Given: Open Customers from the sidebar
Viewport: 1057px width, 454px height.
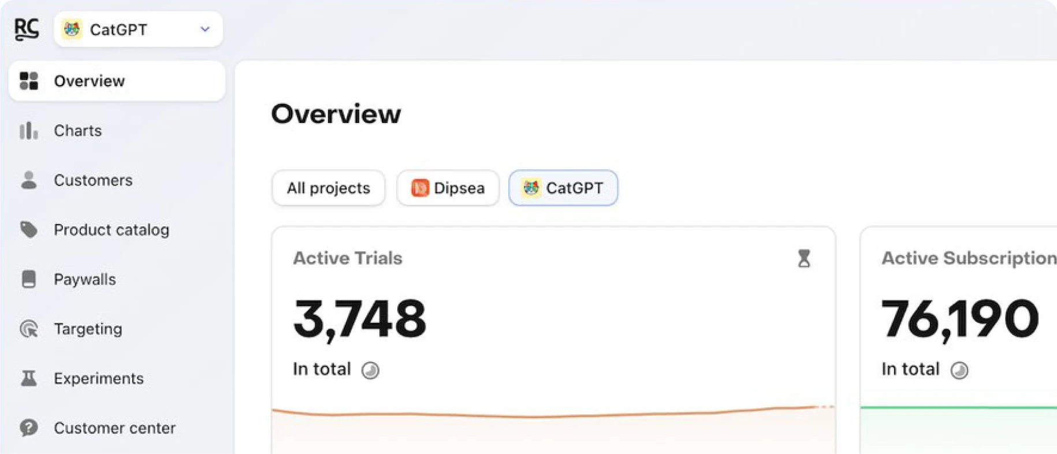Looking at the screenshot, I should pos(117,180).
